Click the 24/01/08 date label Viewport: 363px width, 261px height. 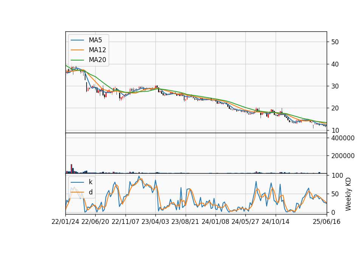(215, 222)
